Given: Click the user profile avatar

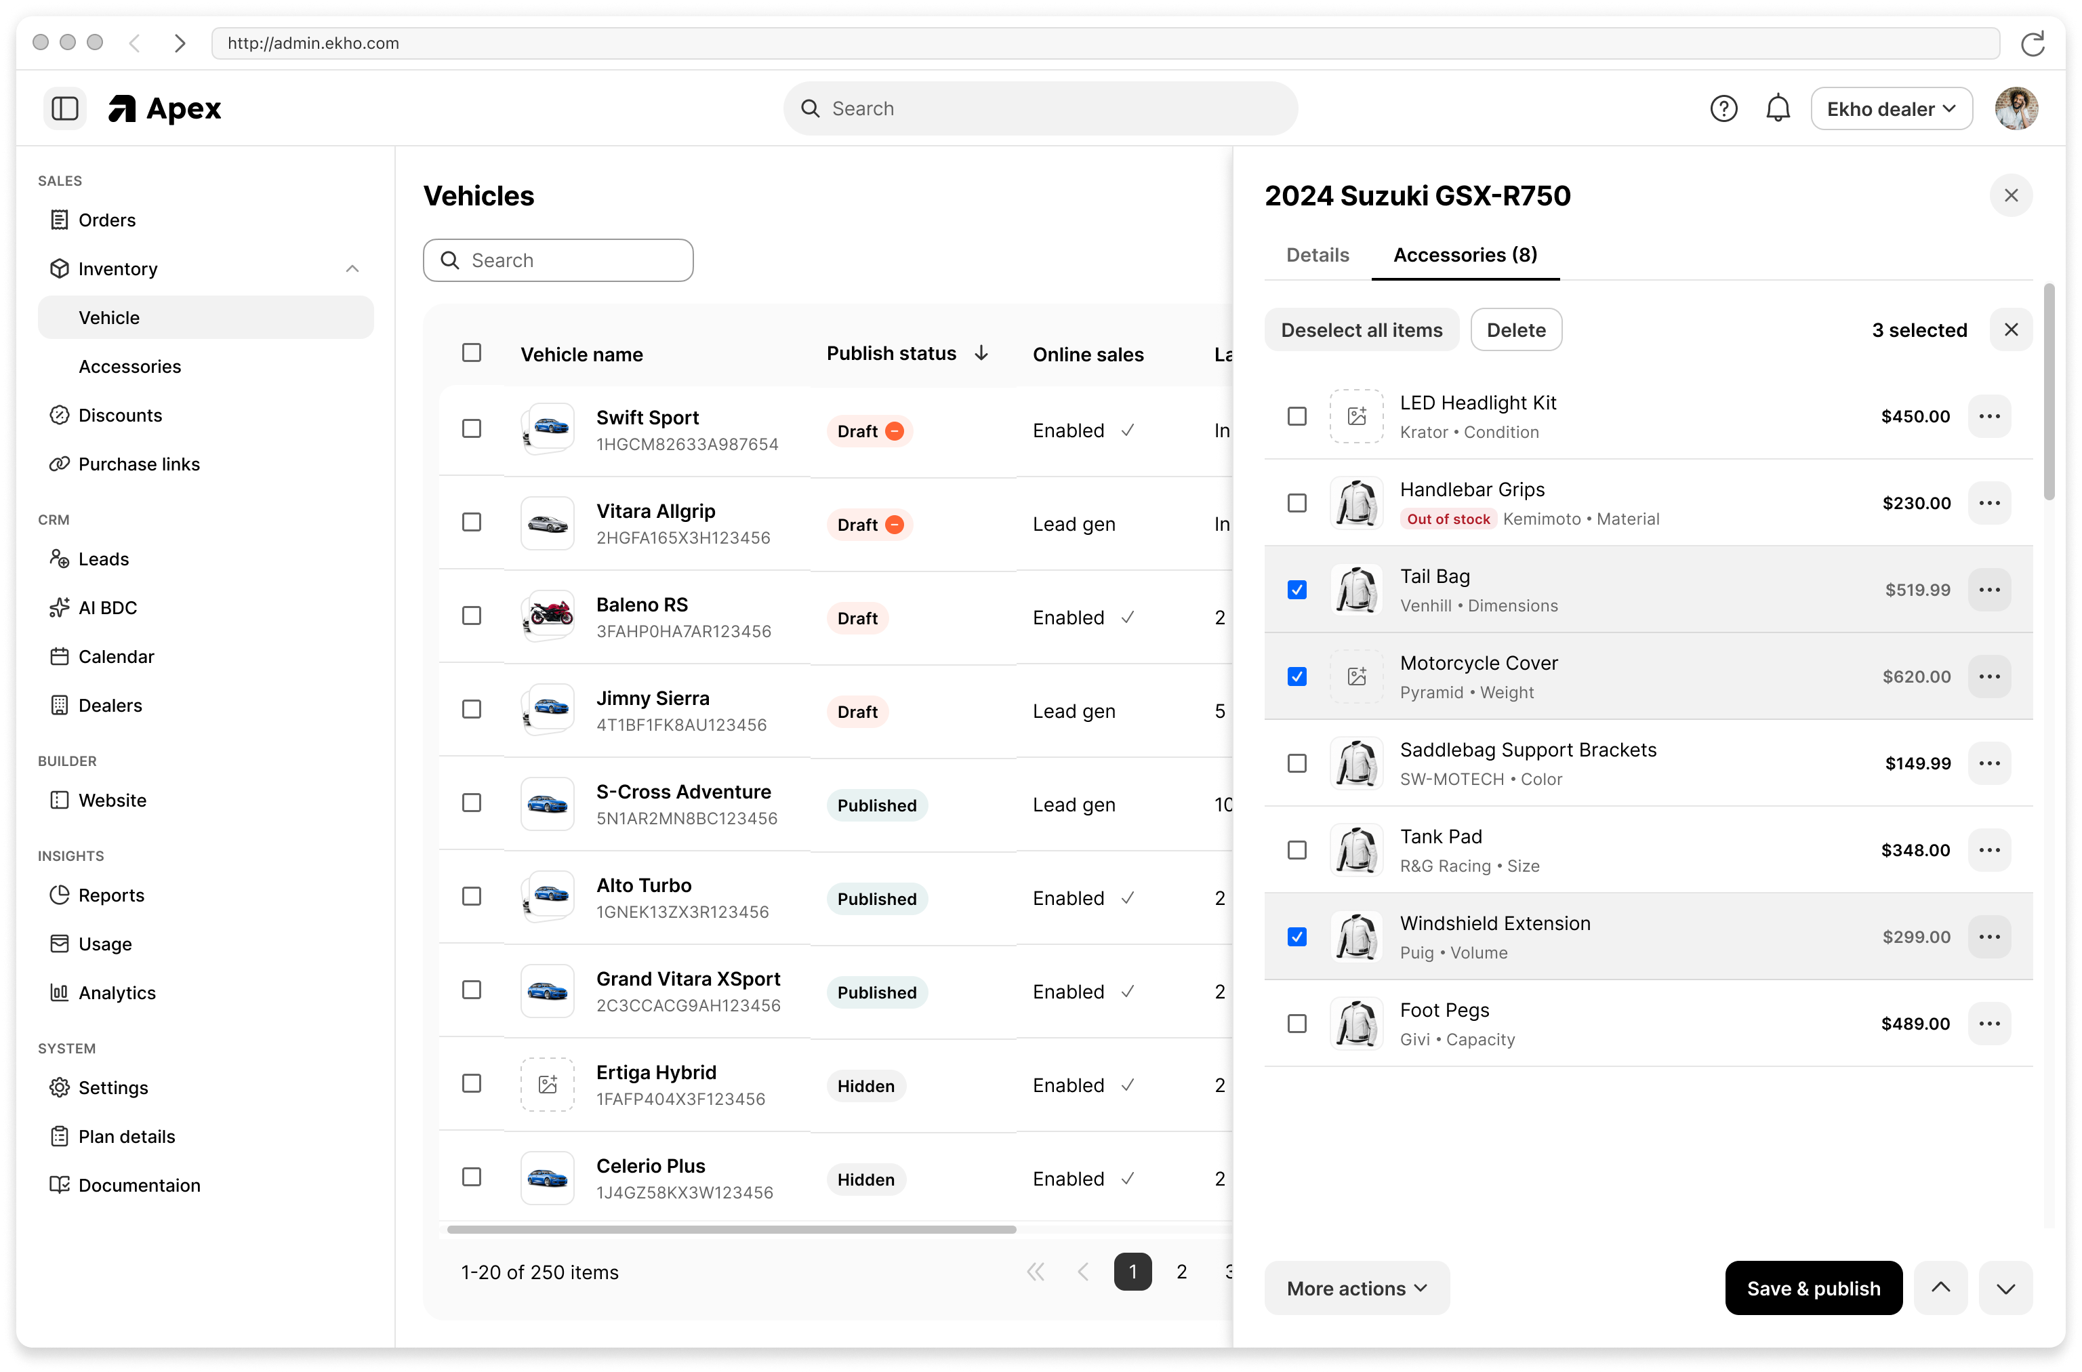Looking at the screenshot, I should coord(2016,108).
